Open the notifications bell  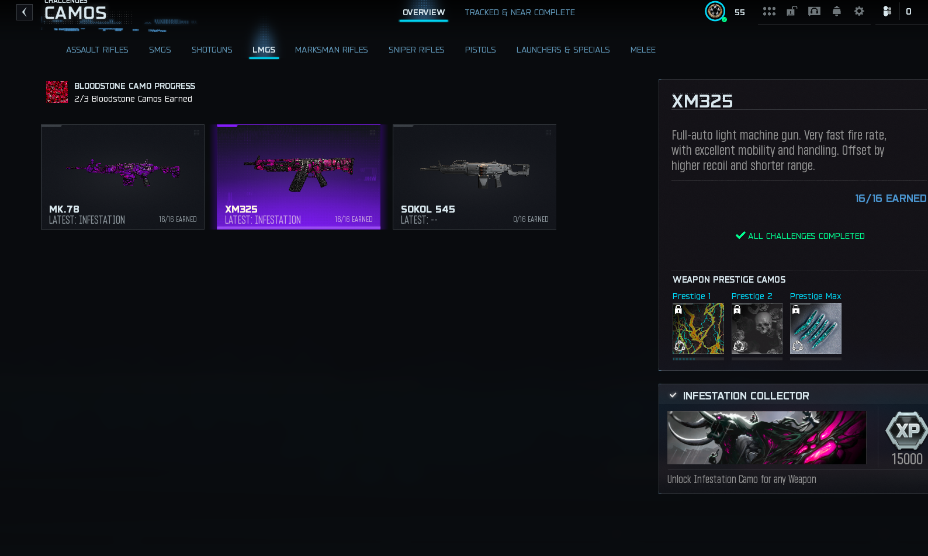[x=837, y=11]
